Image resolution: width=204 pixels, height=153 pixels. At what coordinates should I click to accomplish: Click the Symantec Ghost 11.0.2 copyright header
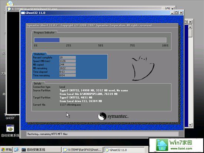coord(89,25)
